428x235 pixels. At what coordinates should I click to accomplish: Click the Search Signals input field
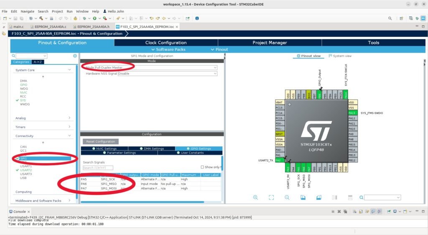point(98,168)
